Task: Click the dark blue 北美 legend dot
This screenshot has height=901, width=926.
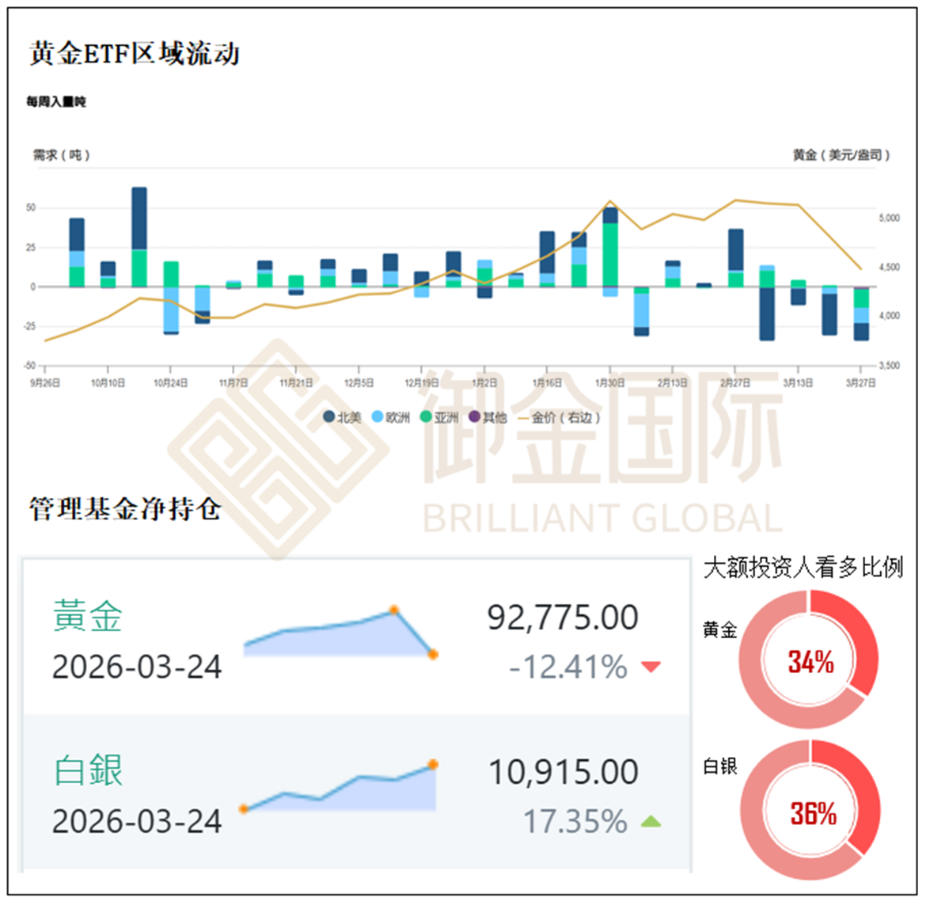Action: coord(329,416)
